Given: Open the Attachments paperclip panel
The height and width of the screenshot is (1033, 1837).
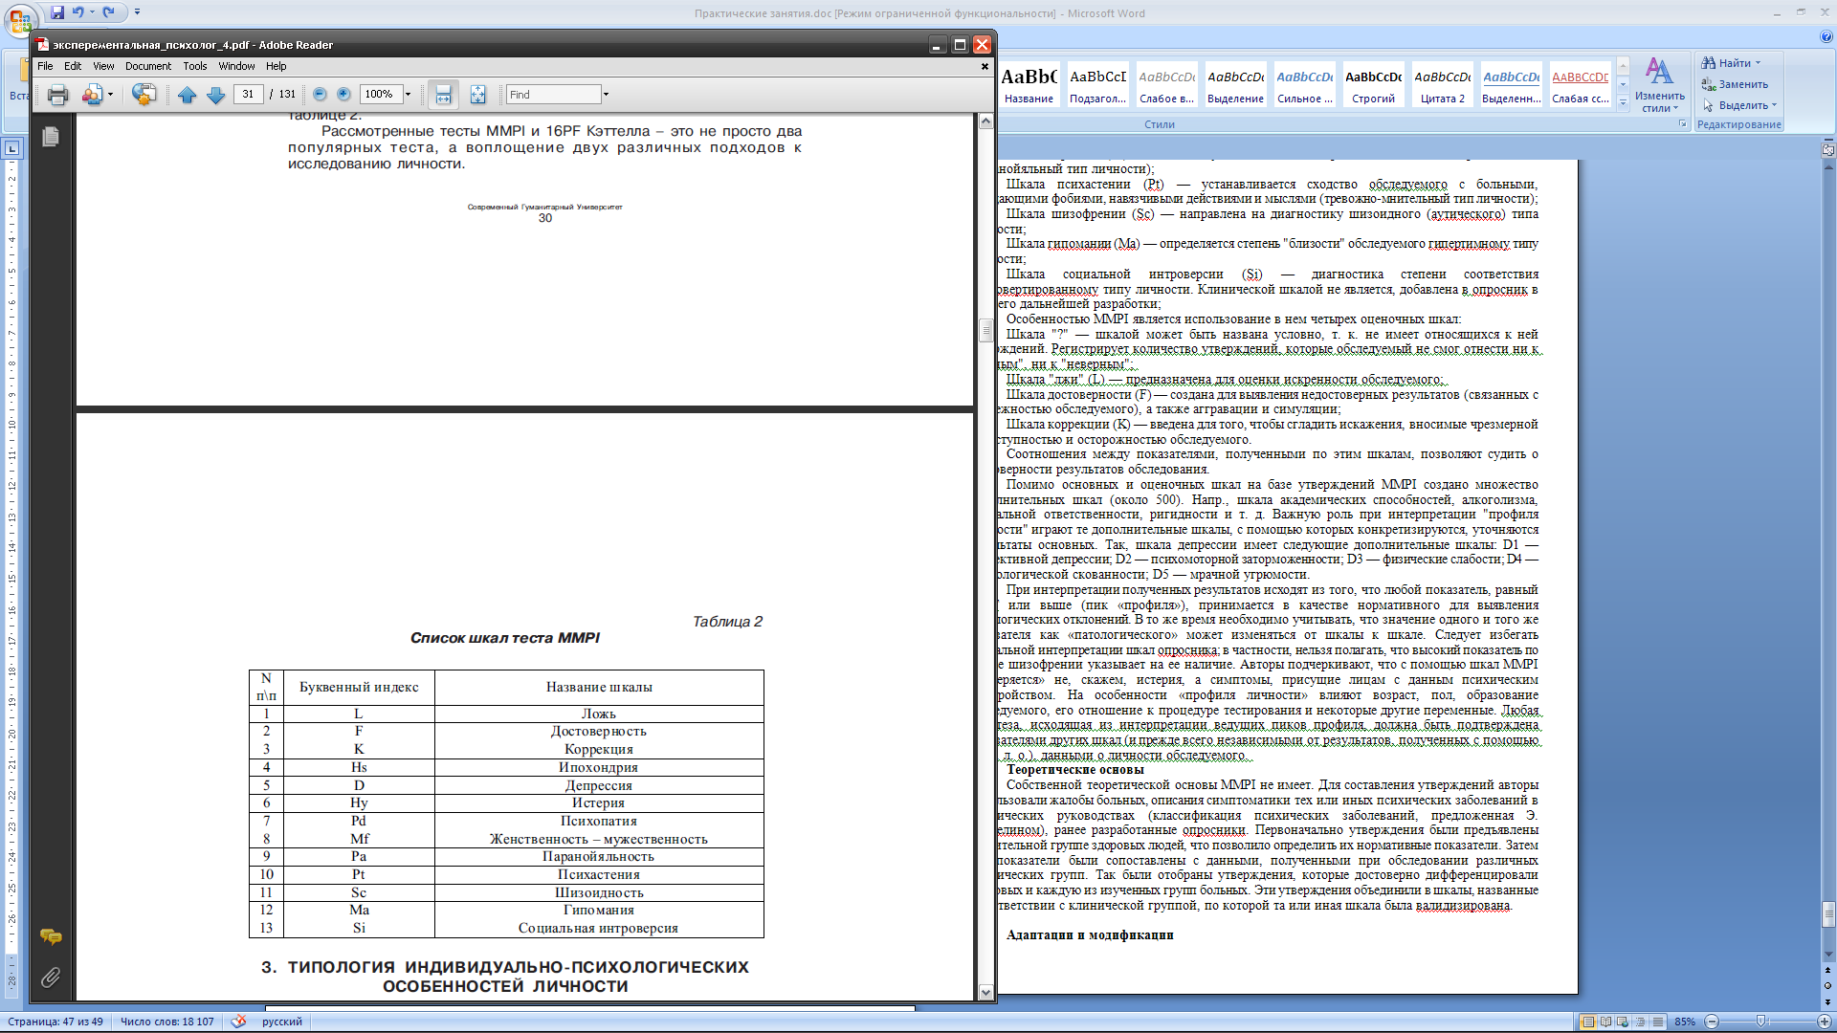Looking at the screenshot, I should (x=51, y=977).
